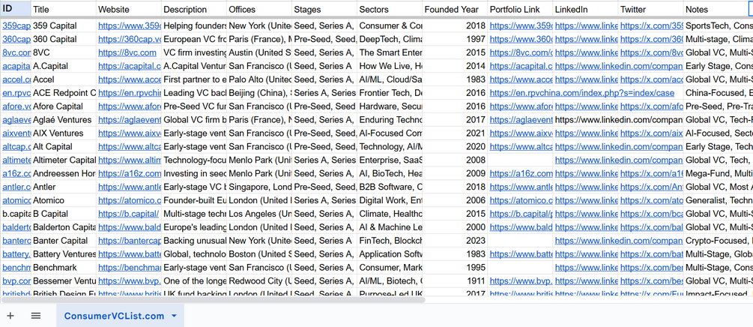Select founded year 1911 cell
The image size is (753, 327).
(456, 281)
